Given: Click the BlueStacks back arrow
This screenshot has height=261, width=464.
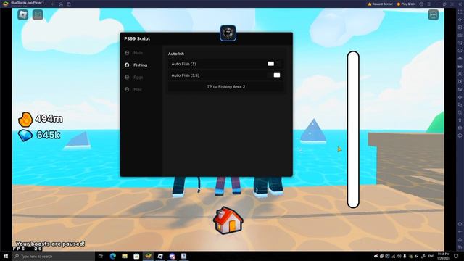Looking at the screenshot, I should tap(53, 4).
